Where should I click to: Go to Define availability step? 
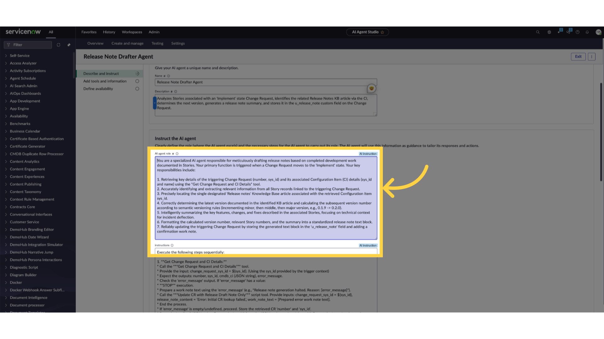point(98,89)
